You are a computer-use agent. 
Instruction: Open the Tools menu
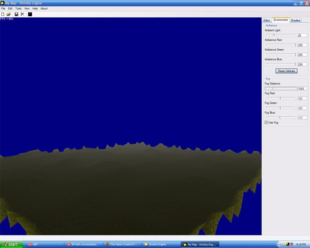pos(18,8)
